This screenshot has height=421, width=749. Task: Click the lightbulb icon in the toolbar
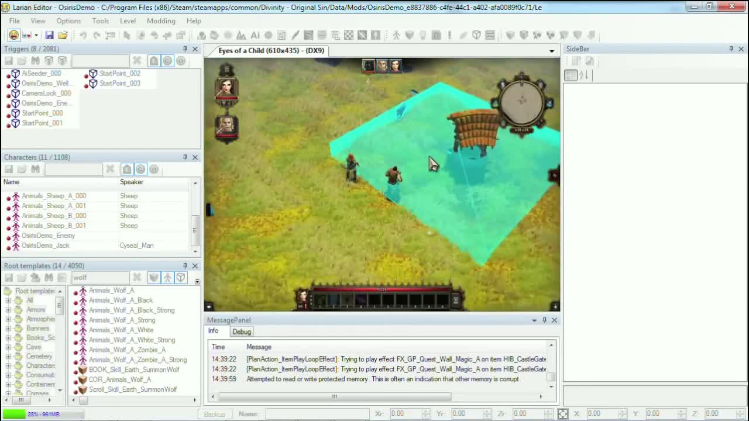(423, 35)
